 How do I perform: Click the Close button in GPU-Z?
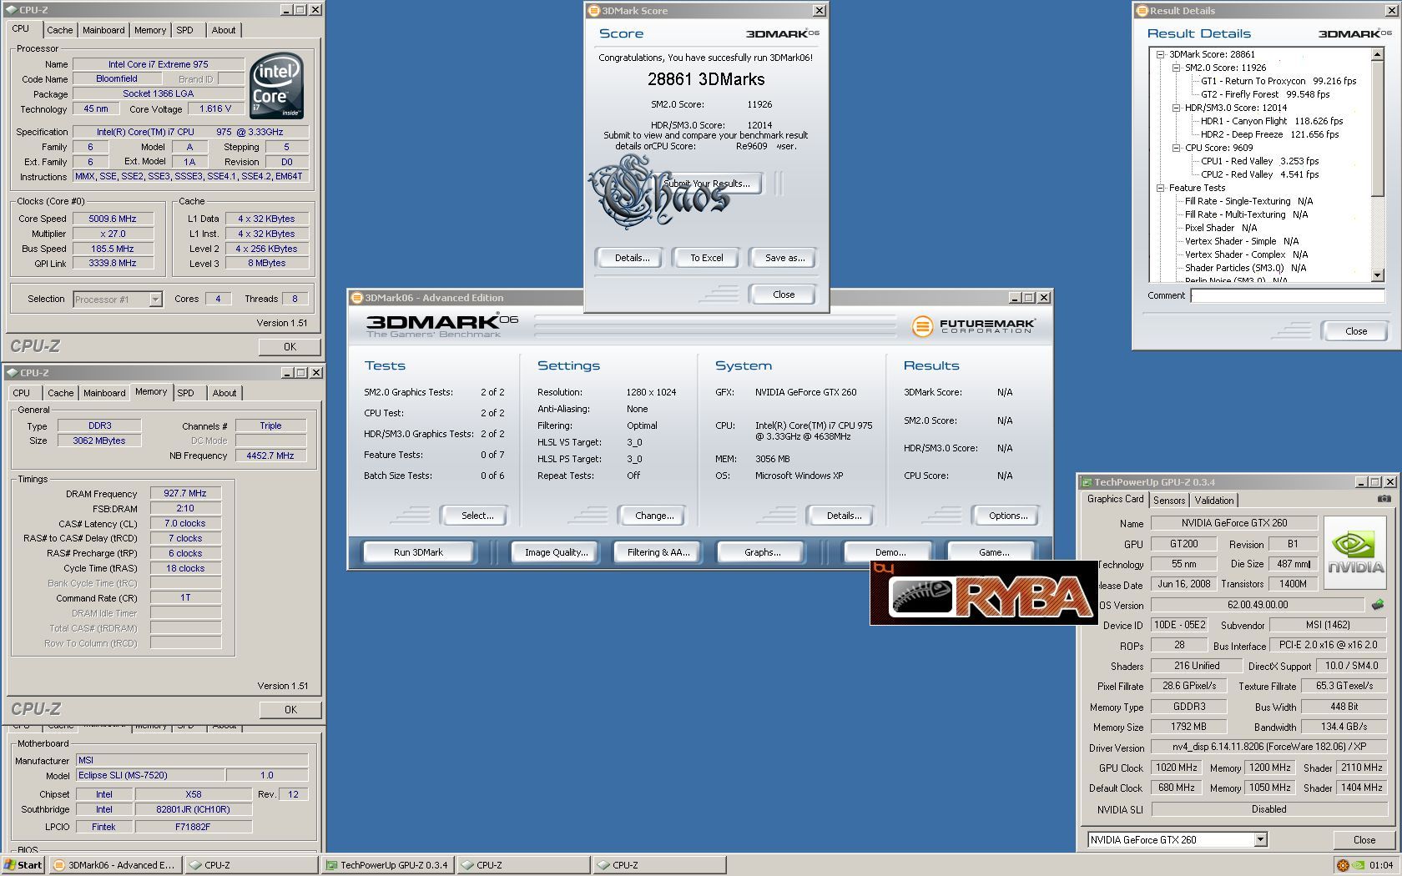(1364, 840)
